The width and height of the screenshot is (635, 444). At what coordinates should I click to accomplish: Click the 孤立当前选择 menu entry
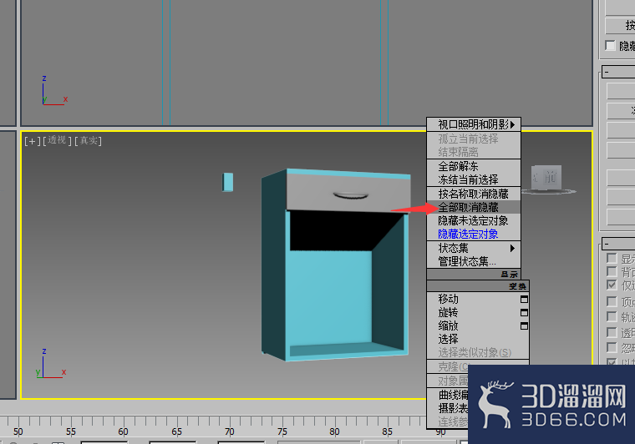click(x=474, y=139)
